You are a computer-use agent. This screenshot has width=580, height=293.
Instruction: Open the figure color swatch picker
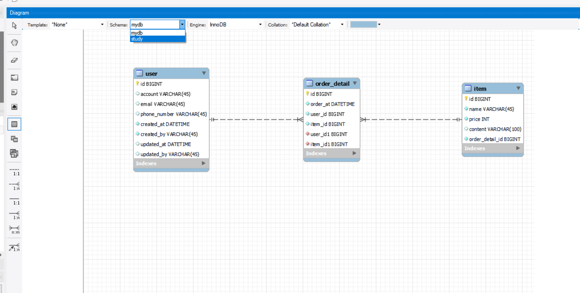[x=379, y=24]
